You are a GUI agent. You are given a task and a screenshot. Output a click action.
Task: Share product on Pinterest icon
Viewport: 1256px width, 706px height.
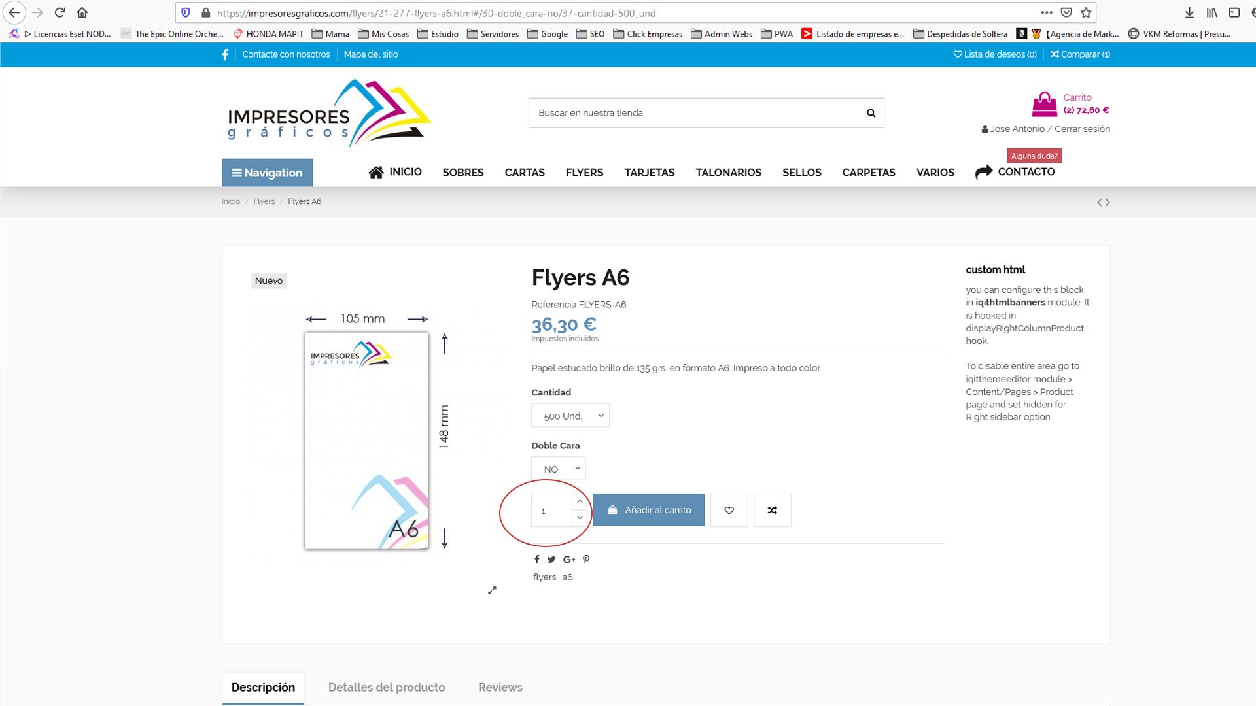click(586, 559)
